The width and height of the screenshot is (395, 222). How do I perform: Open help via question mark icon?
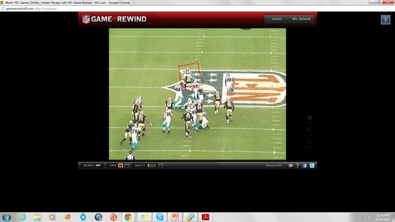point(298,165)
